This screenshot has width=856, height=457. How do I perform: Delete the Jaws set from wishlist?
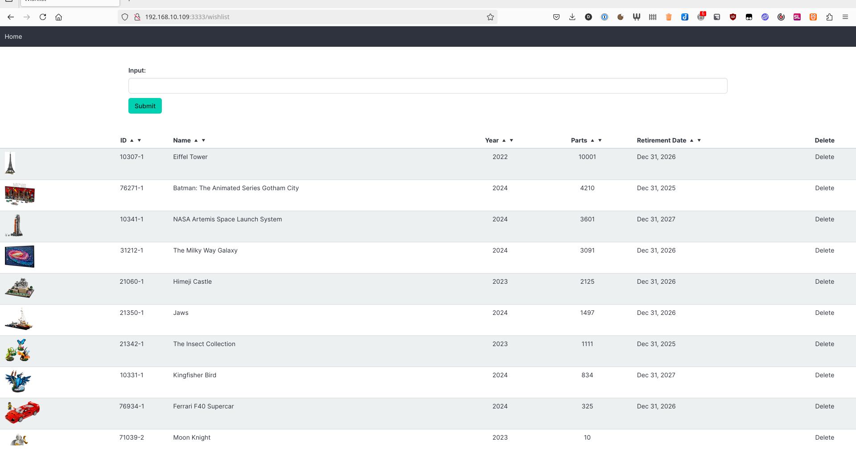824,313
